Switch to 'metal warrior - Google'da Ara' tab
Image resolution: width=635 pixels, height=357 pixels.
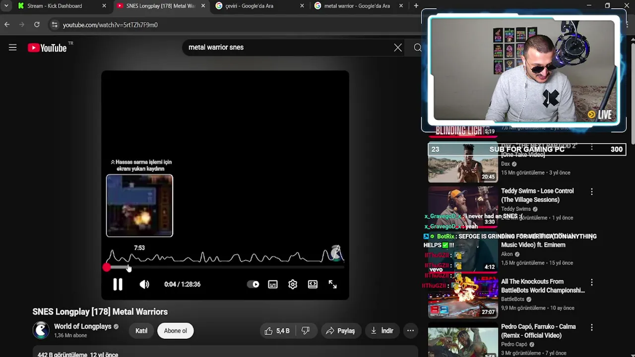tap(357, 6)
